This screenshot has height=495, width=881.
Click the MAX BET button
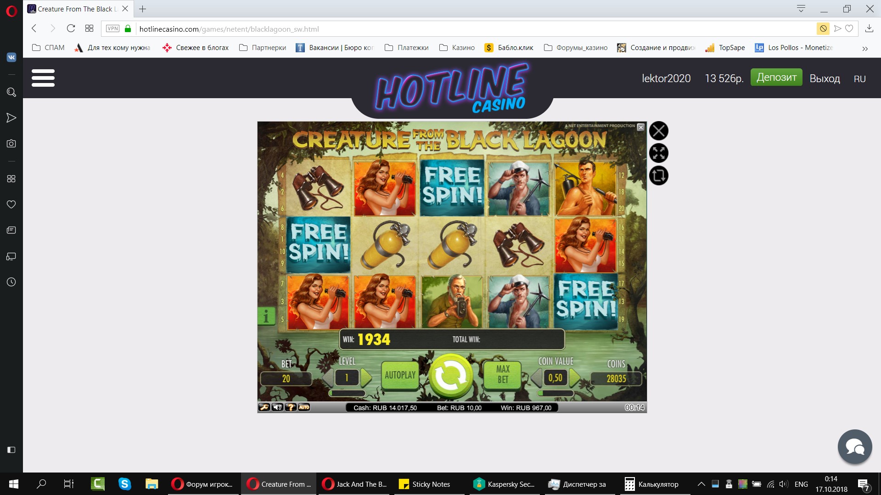click(503, 374)
